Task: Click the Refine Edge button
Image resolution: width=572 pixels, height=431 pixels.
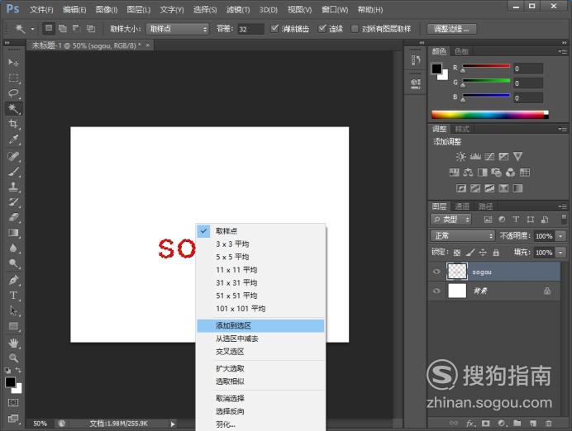Action: [451, 29]
